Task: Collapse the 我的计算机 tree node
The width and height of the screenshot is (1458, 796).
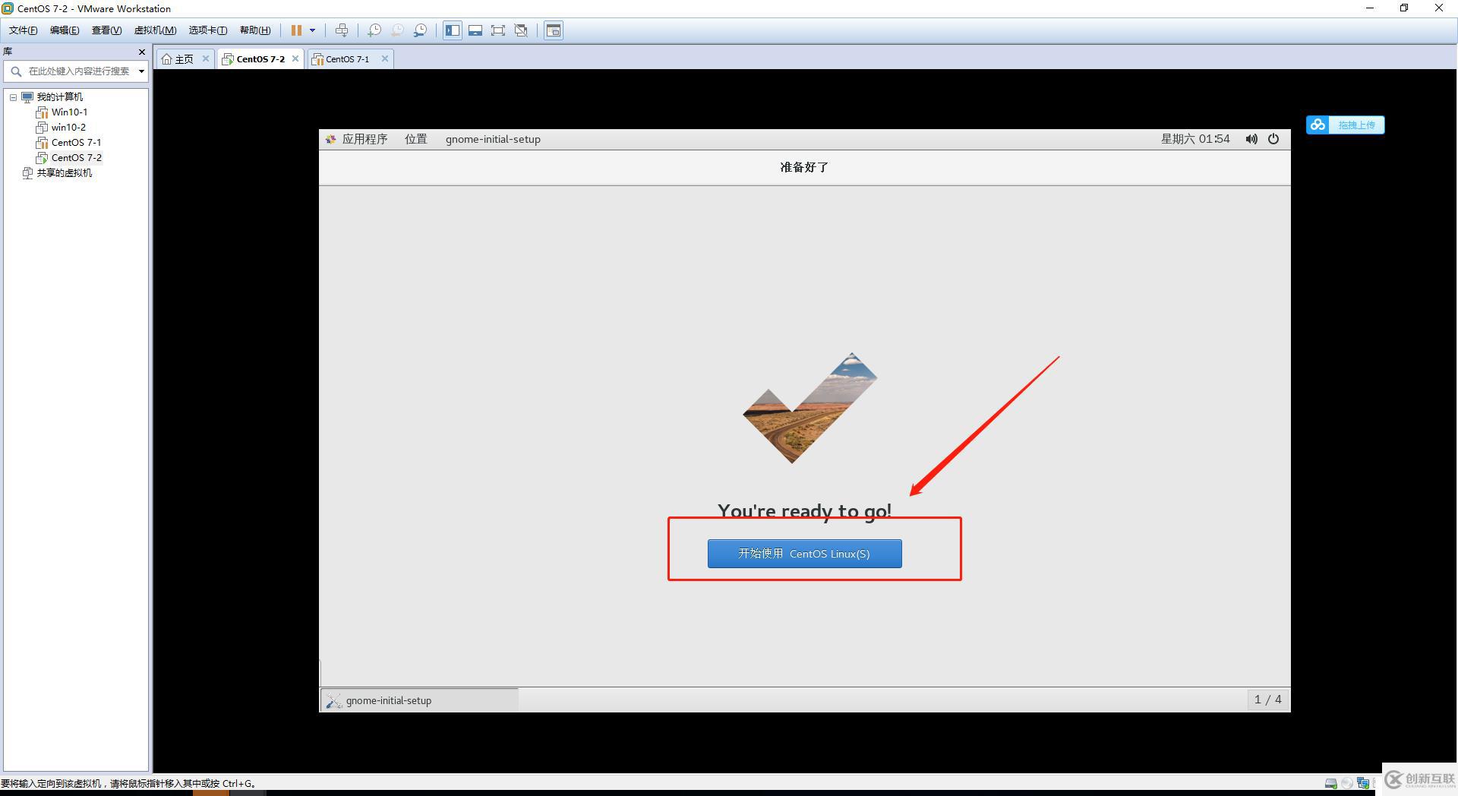Action: point(13,97)
